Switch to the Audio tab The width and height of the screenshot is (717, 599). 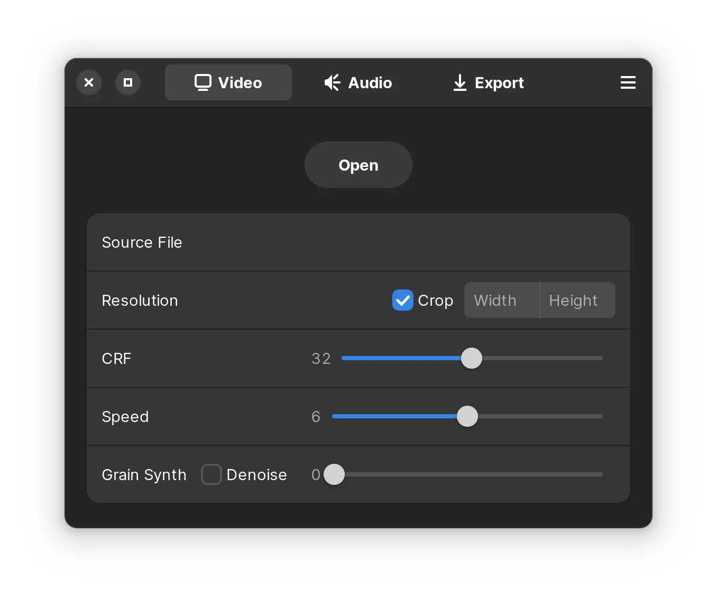(x=358, y=82)
